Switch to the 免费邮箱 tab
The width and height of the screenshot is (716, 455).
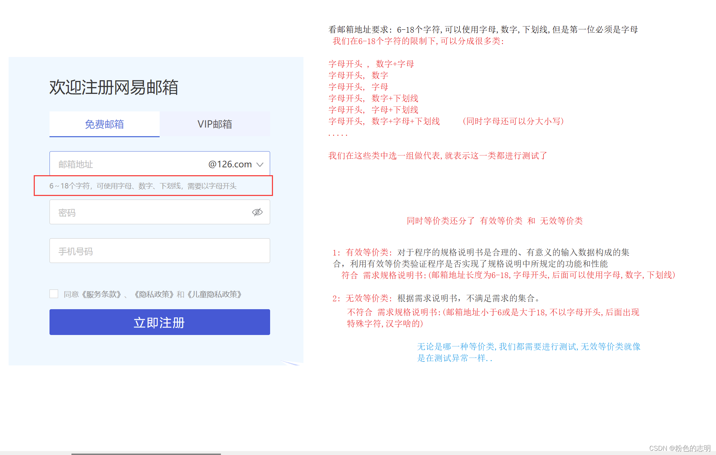point(104,124)
